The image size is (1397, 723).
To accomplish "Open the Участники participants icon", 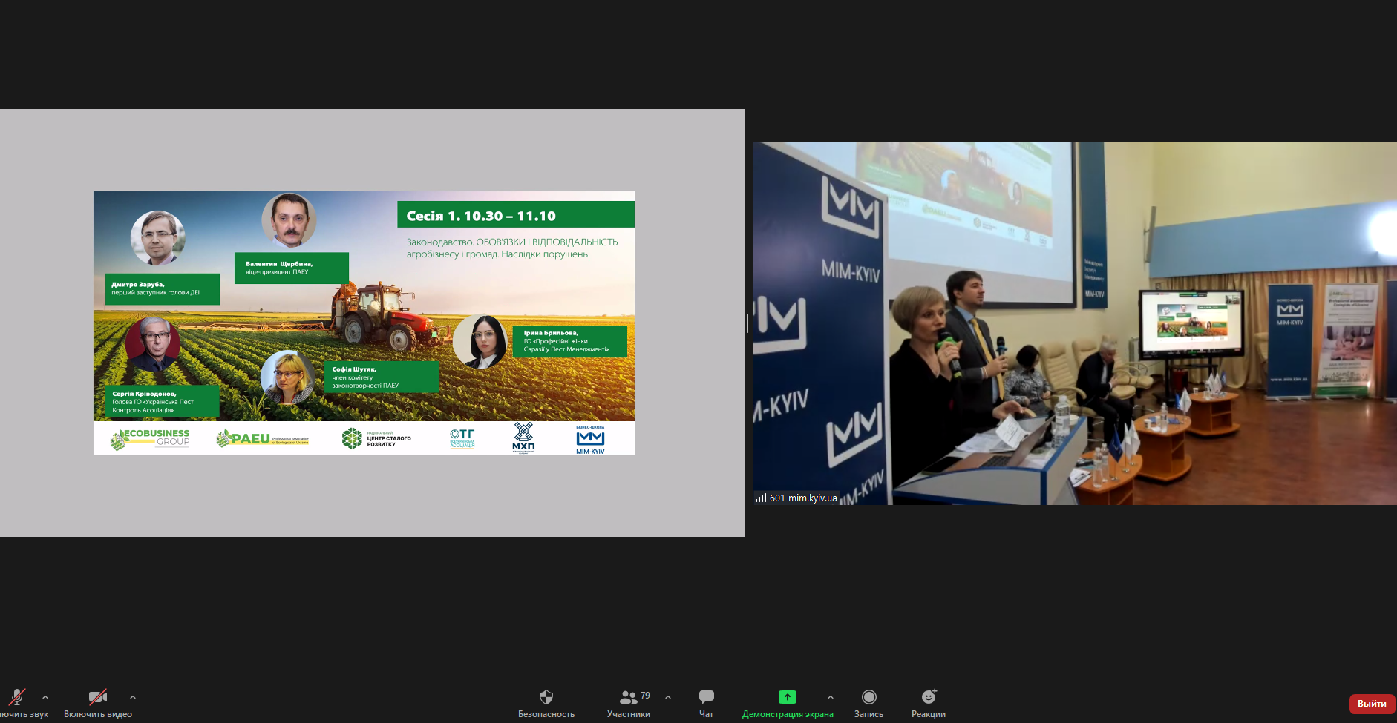I will pos(628,697).
